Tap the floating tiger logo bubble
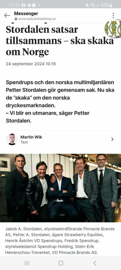121x270 pixels. 113,28
